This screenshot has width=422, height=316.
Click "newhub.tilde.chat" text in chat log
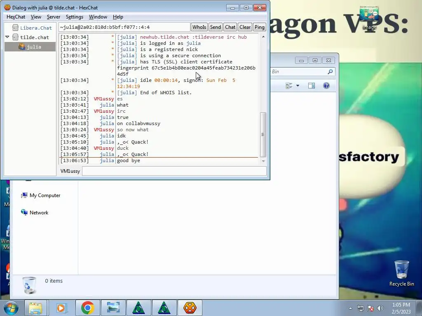[x=164, y=37]
